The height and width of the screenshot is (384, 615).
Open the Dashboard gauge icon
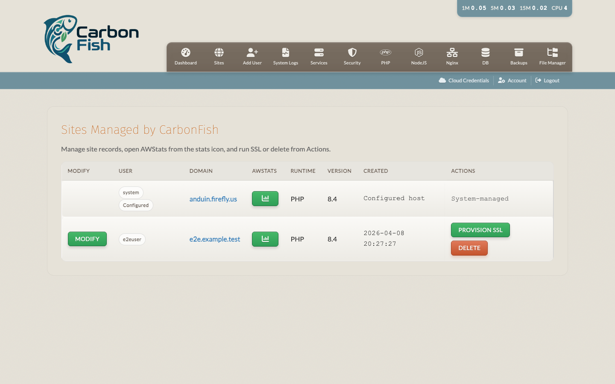[x=185, y=52]
